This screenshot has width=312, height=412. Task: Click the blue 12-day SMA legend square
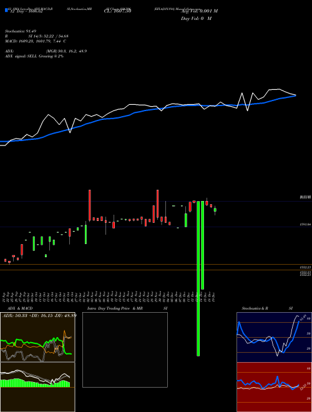click(x=6, y=10)
